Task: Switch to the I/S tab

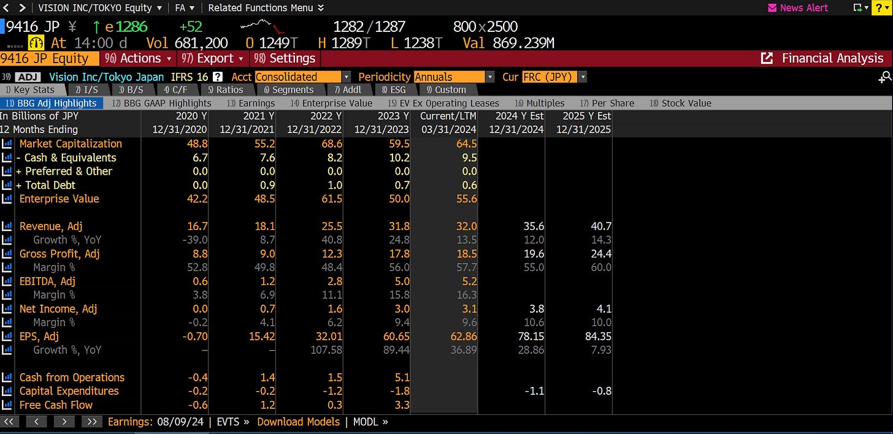Action: point(86,89)
